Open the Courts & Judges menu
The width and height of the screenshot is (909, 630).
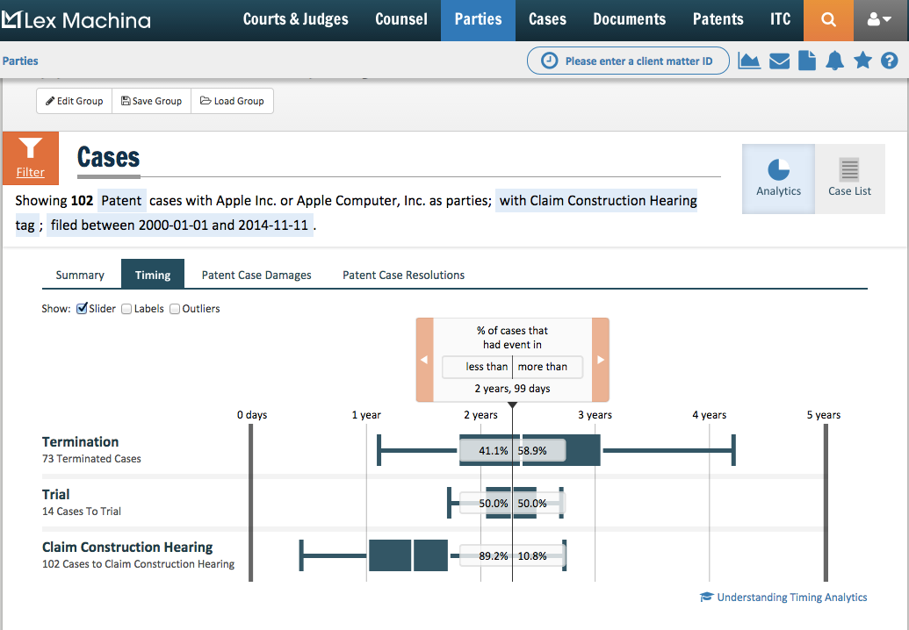click(295, 19)
